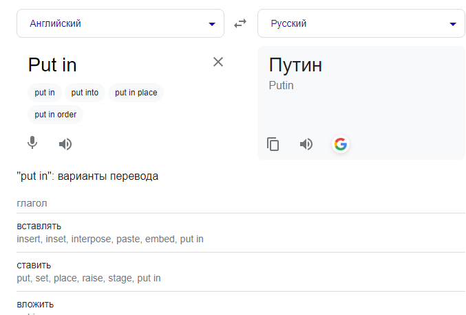Copy the translation with copy icon
466x315 pixels.
273,144
